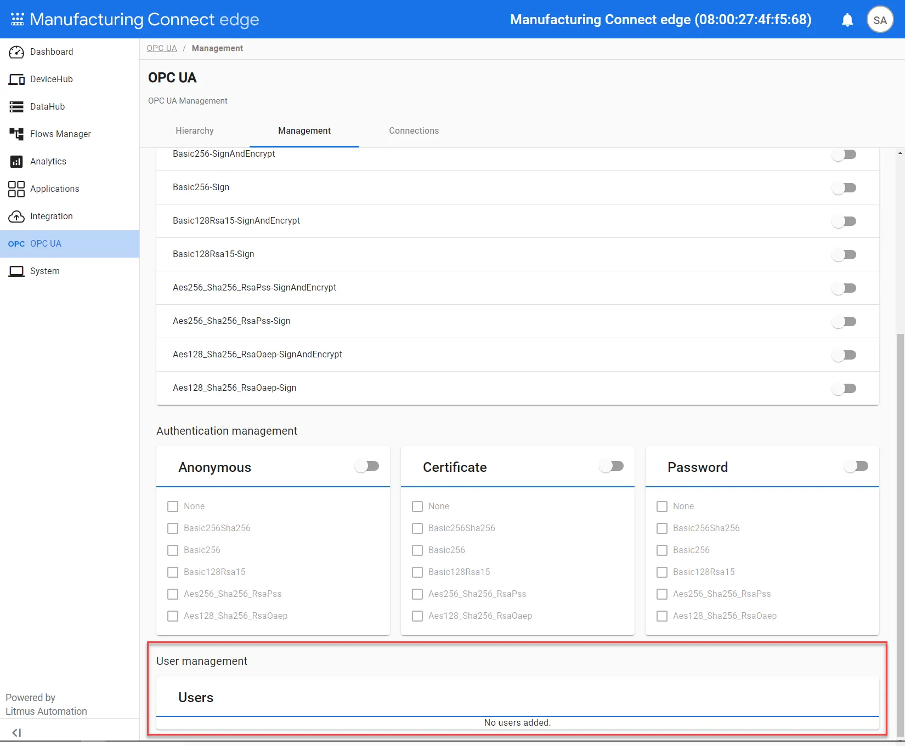
Task: Click the 'No users added.' text
Action: pyautogui.click(x=518, y=723)
